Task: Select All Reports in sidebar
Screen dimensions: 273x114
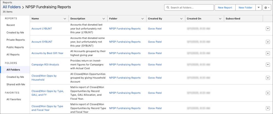Action: (x=13, y=55)
